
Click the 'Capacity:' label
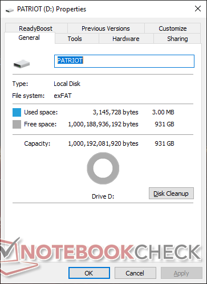[37, 143]
